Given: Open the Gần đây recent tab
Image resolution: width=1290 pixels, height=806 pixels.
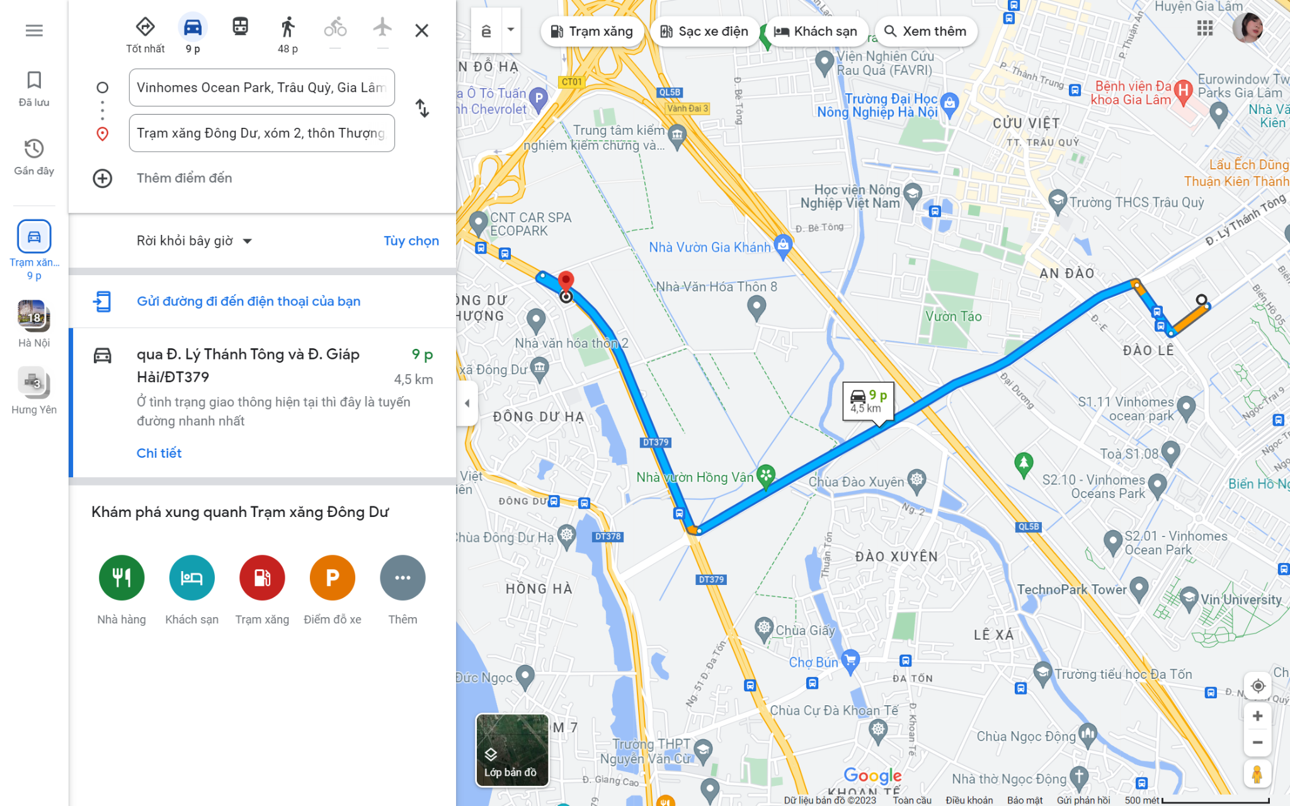Looking at the screenshot, I should 34,157.
